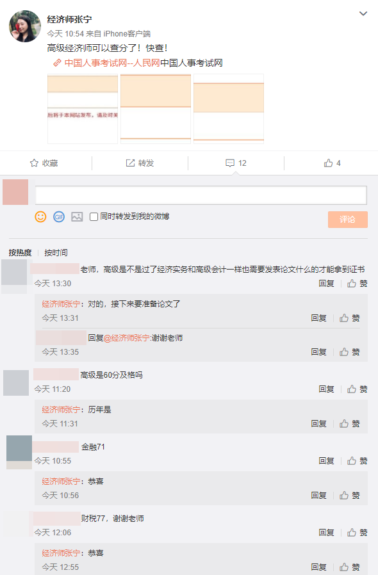Click your own avatar beside comment box
Viewport: 378px width, 575px height.
pos(15,192)
